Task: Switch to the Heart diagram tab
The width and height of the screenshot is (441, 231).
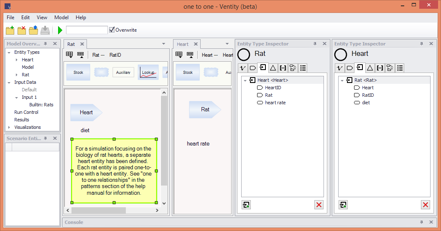Action: (x=183, y=44)
